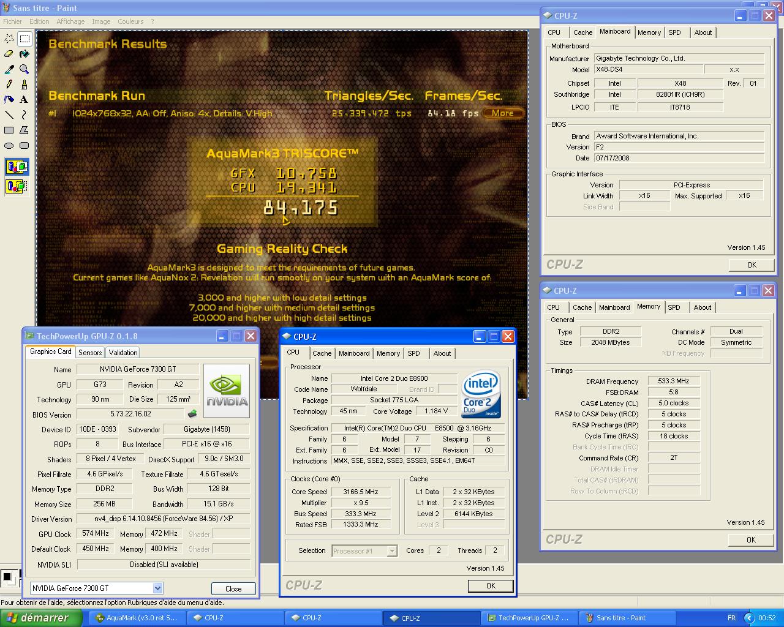Switch to Sans titre - Paint taskbar button
The image size is (784, 627).
coord(627,618)
